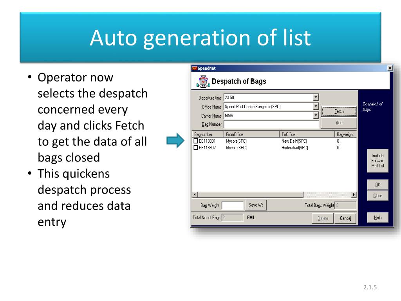Close the SpeedNet window with X
Image resolution: width=401 pixels, height=301 pixels.
(x=390, y=68)
